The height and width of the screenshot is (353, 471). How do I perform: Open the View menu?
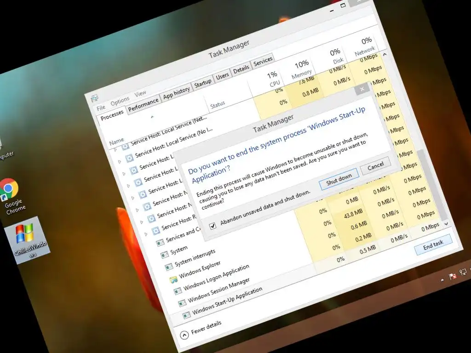click(x=140, y=94)
